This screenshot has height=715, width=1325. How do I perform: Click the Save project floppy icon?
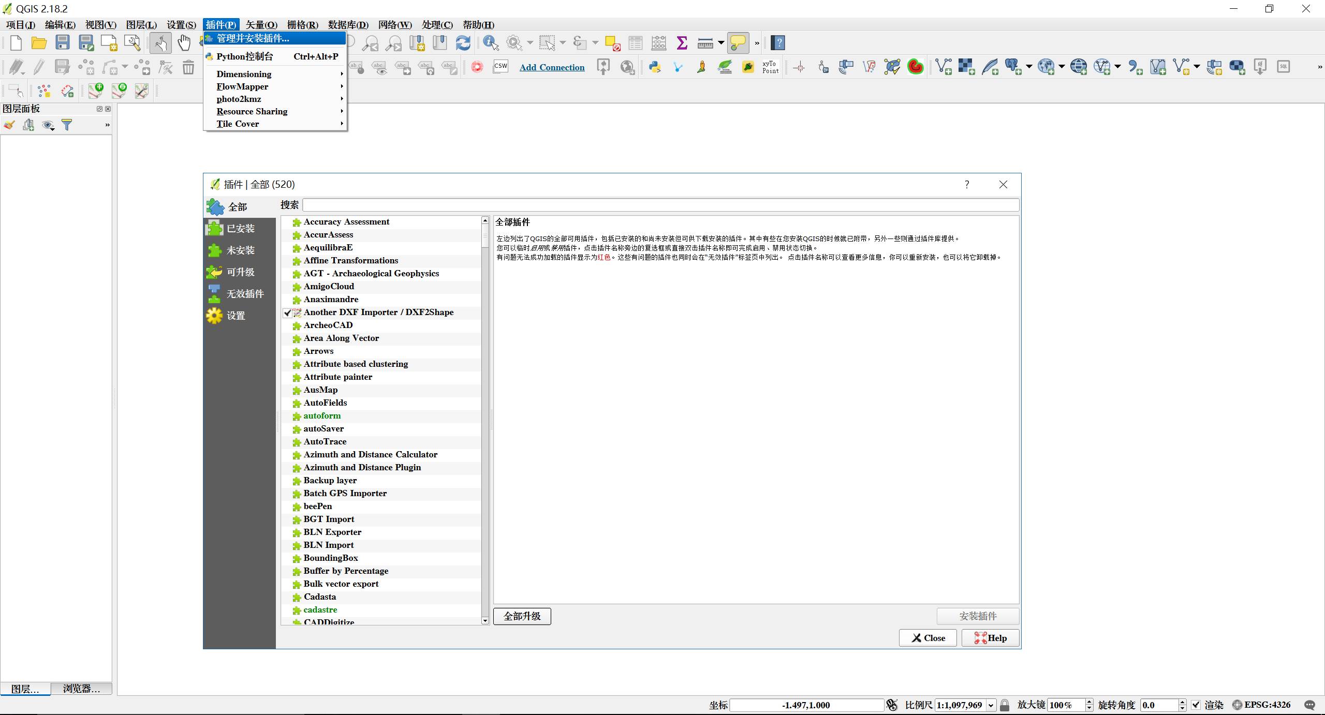point(63,43)
